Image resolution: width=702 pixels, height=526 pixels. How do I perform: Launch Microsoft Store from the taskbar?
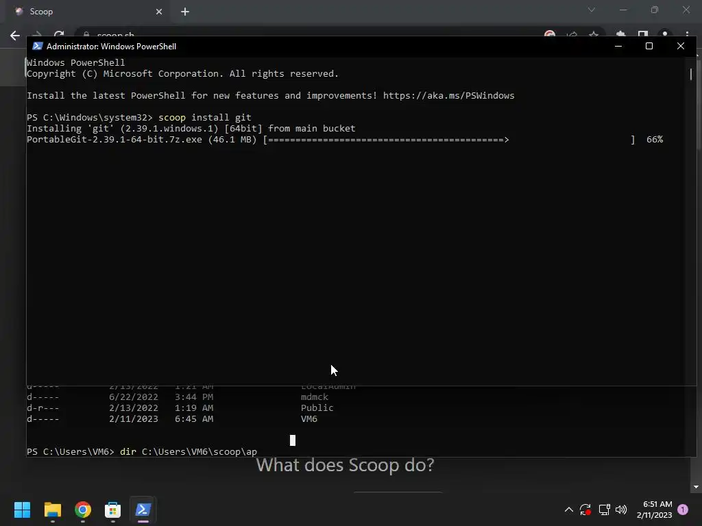tap(113, 510)
